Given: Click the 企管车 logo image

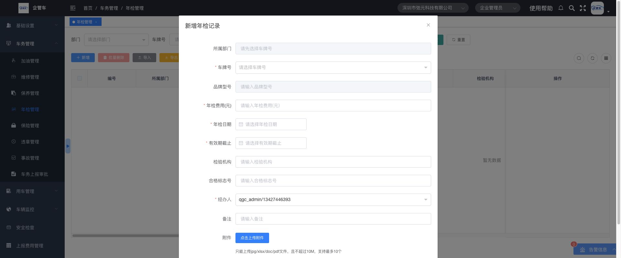Looking at the screenshot, I should (24, 8).
